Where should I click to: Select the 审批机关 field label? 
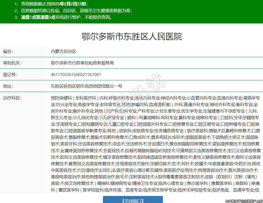point(12,63)
